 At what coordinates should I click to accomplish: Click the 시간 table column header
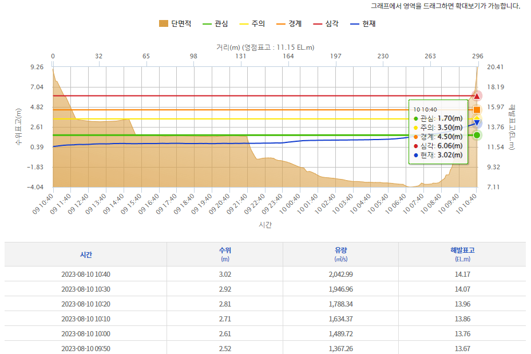86,254
